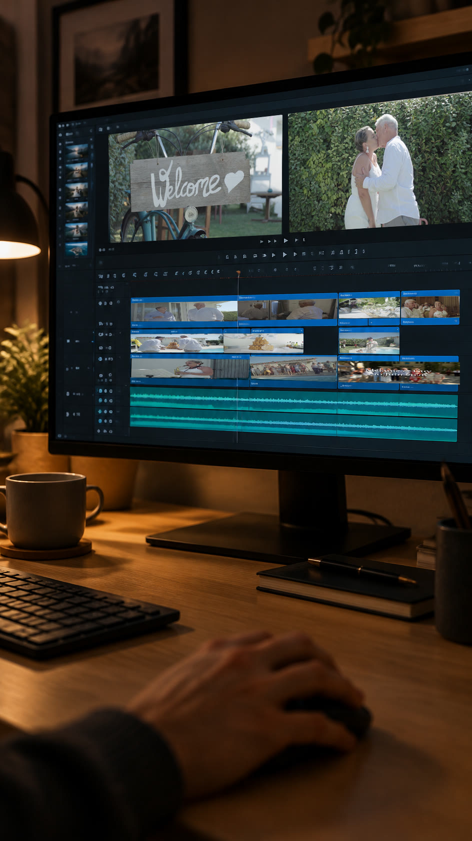The image size is (472, 841).
Task: Open first thumbnail in the media bin
Action: 76,151
